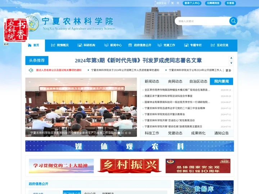Click the search magnifier icon
This screenshot has width=259, height=194.
233,21
